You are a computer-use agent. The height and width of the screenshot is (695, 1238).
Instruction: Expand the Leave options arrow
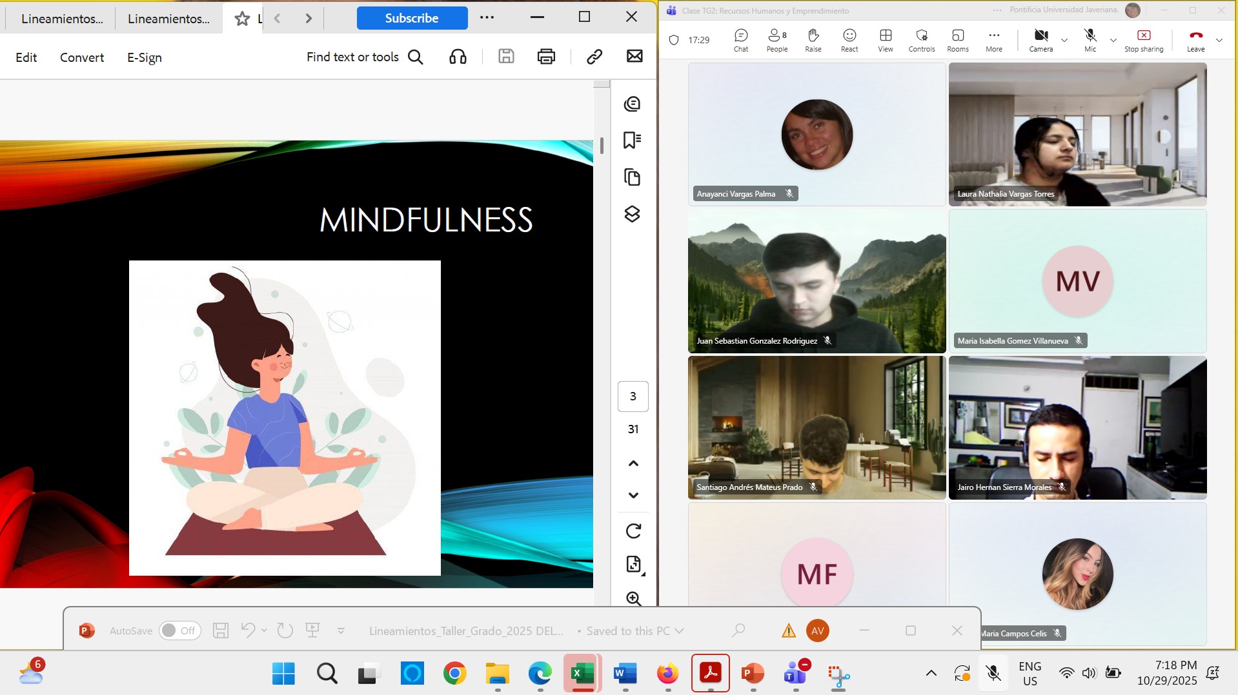(x=1219, y=40)
